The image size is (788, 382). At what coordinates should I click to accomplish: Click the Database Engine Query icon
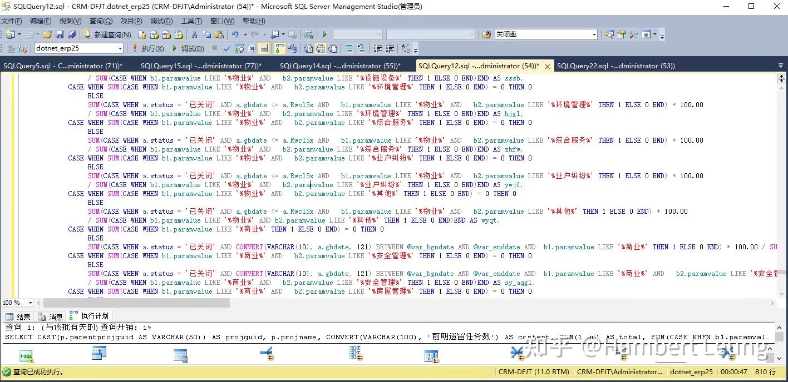click(x=141, y=34)
